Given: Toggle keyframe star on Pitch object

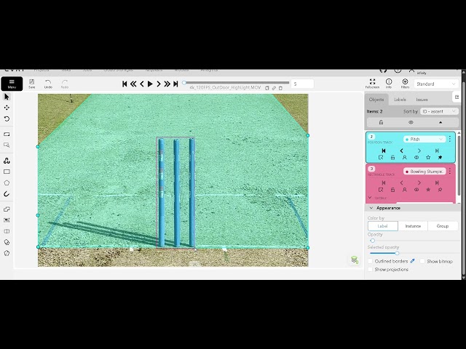Looking at the screenshot, I should pyautogui.click(x=428, y=158).
